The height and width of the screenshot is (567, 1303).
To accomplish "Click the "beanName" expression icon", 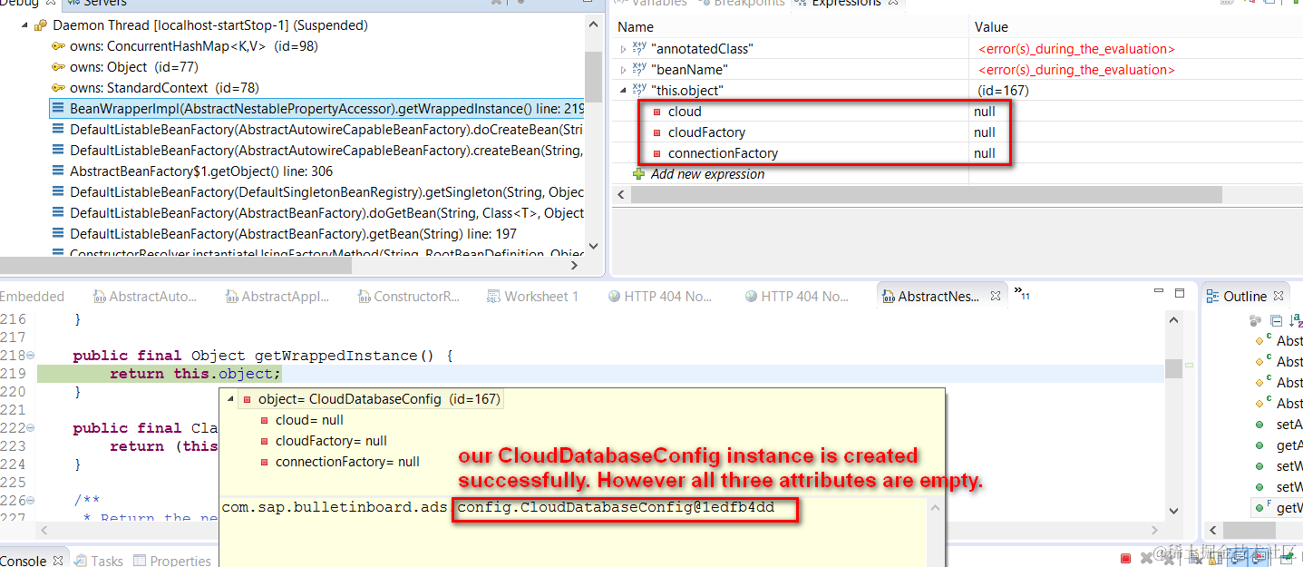I will [x=639, y=70].
